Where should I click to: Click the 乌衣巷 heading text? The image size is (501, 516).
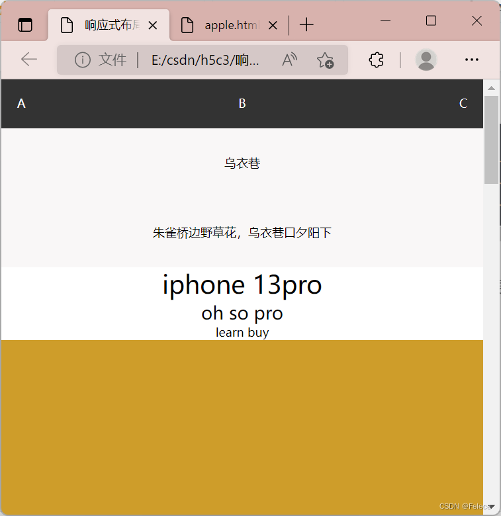click(242, 163)
